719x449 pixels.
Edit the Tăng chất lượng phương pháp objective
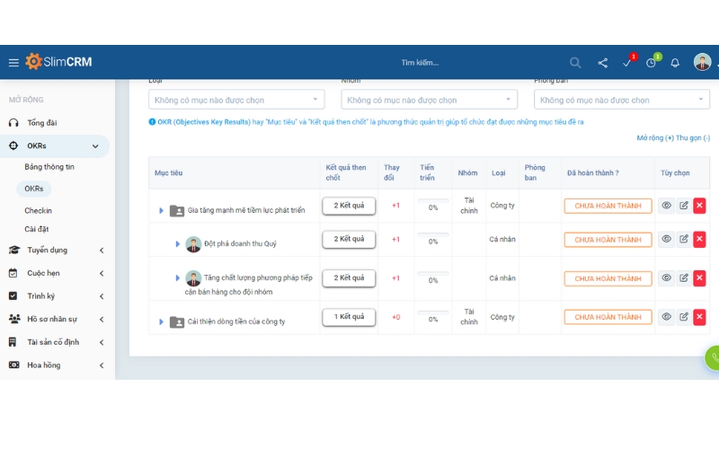click(x=683, y=277)
